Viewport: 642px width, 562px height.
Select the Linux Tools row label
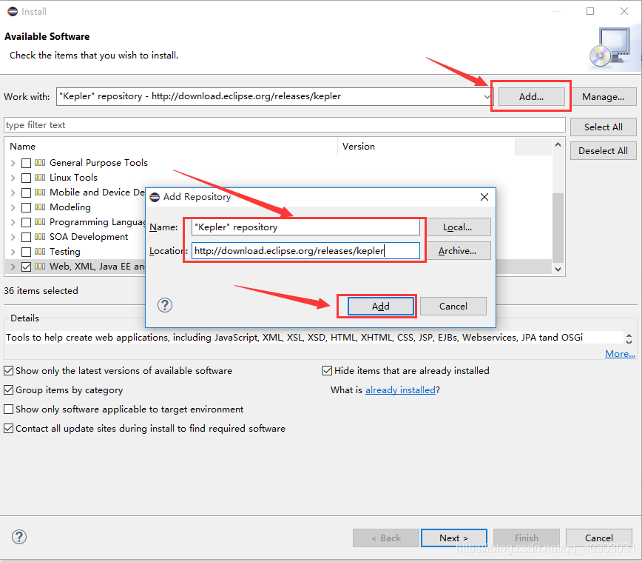pyautogui.click(x=73, y=178)
